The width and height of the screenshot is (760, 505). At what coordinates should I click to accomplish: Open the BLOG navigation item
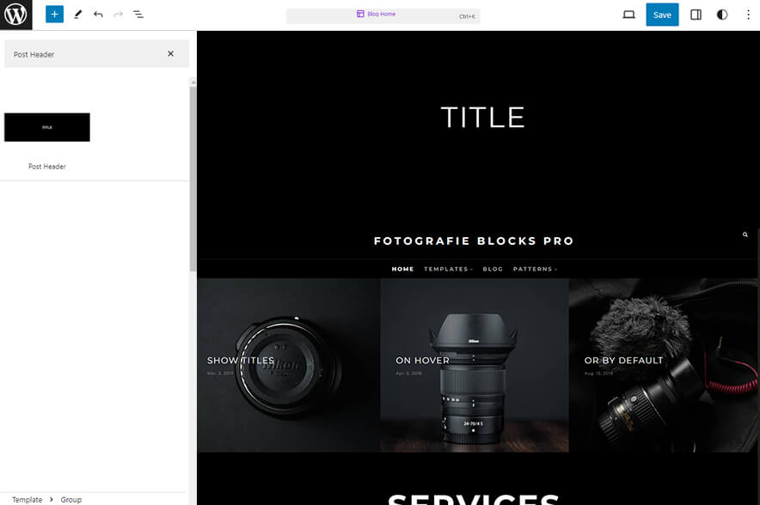[493, 269]
